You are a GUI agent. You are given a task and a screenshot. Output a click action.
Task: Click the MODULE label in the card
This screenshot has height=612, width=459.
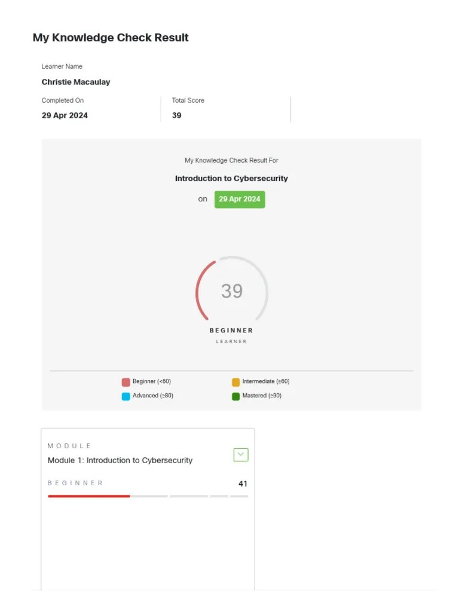(x=69, y=446)
